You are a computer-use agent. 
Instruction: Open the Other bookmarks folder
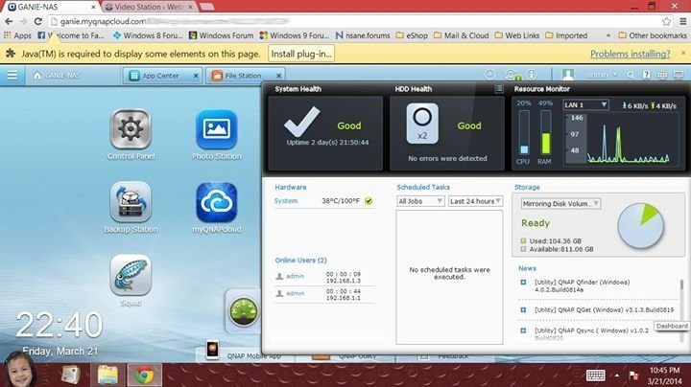tap(653, 35)
